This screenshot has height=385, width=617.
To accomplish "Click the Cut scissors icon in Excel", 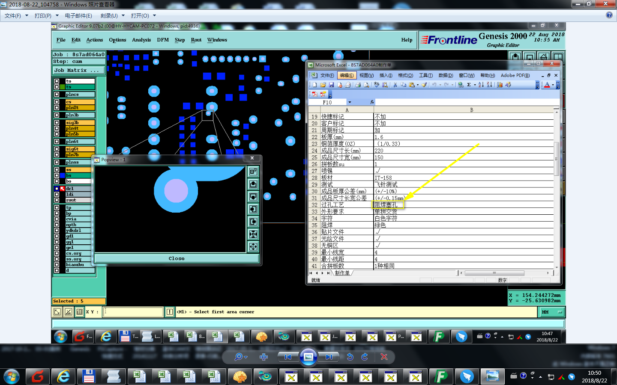I will coord(395,85).
